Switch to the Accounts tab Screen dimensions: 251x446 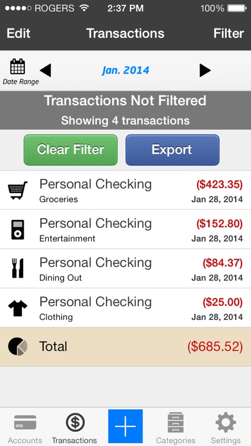25,429
